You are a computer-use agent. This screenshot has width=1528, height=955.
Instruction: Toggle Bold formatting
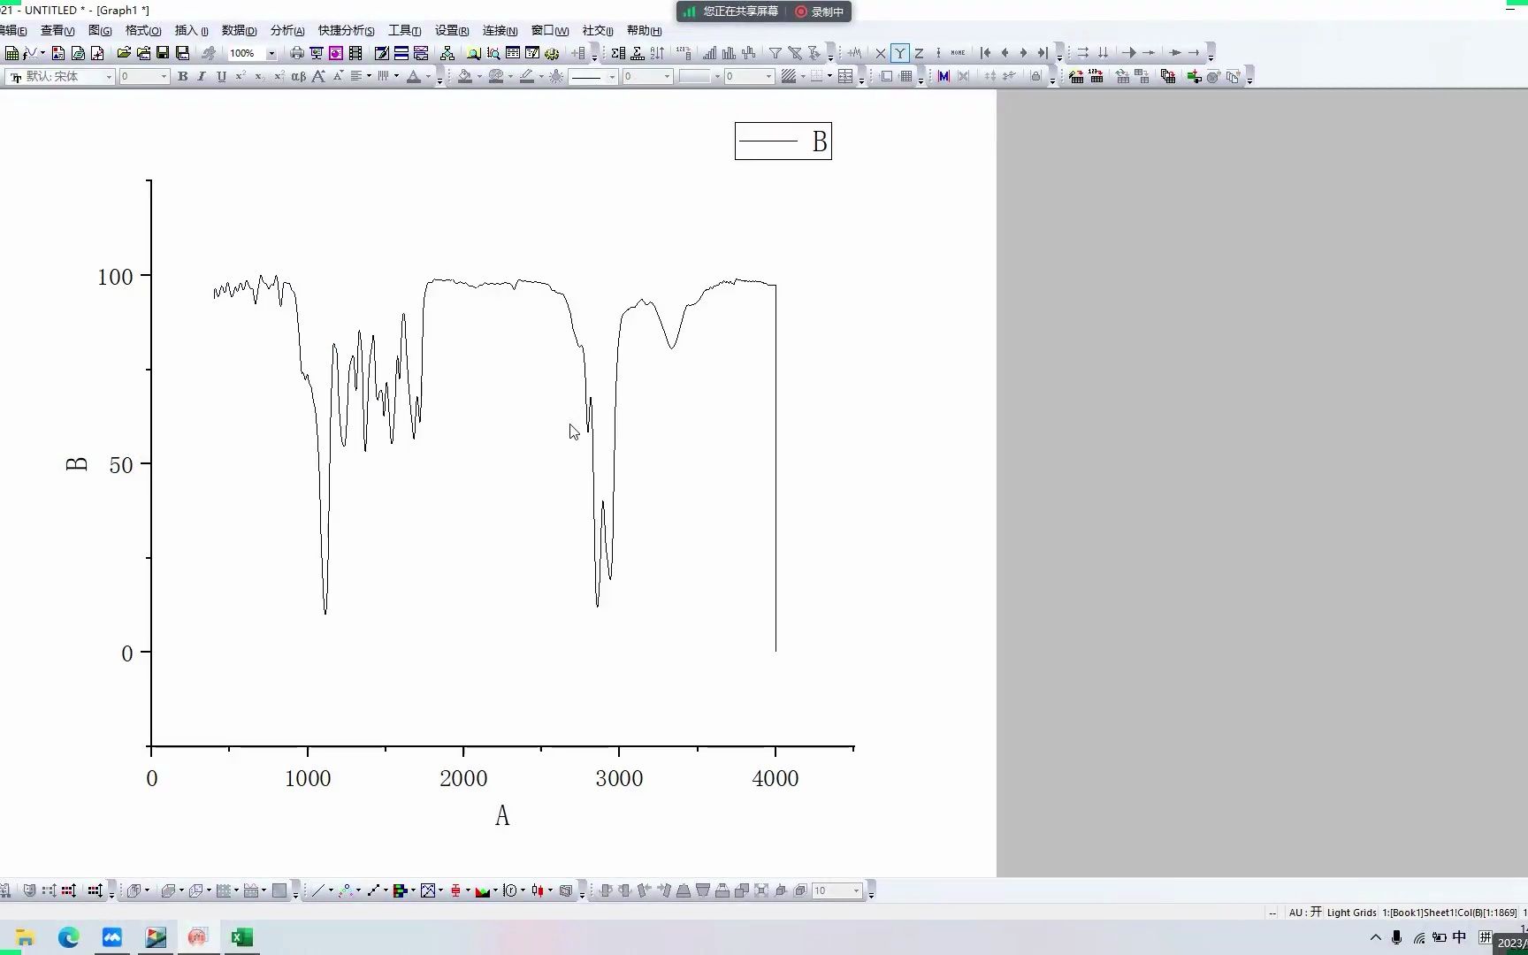[x=182, y=77]
